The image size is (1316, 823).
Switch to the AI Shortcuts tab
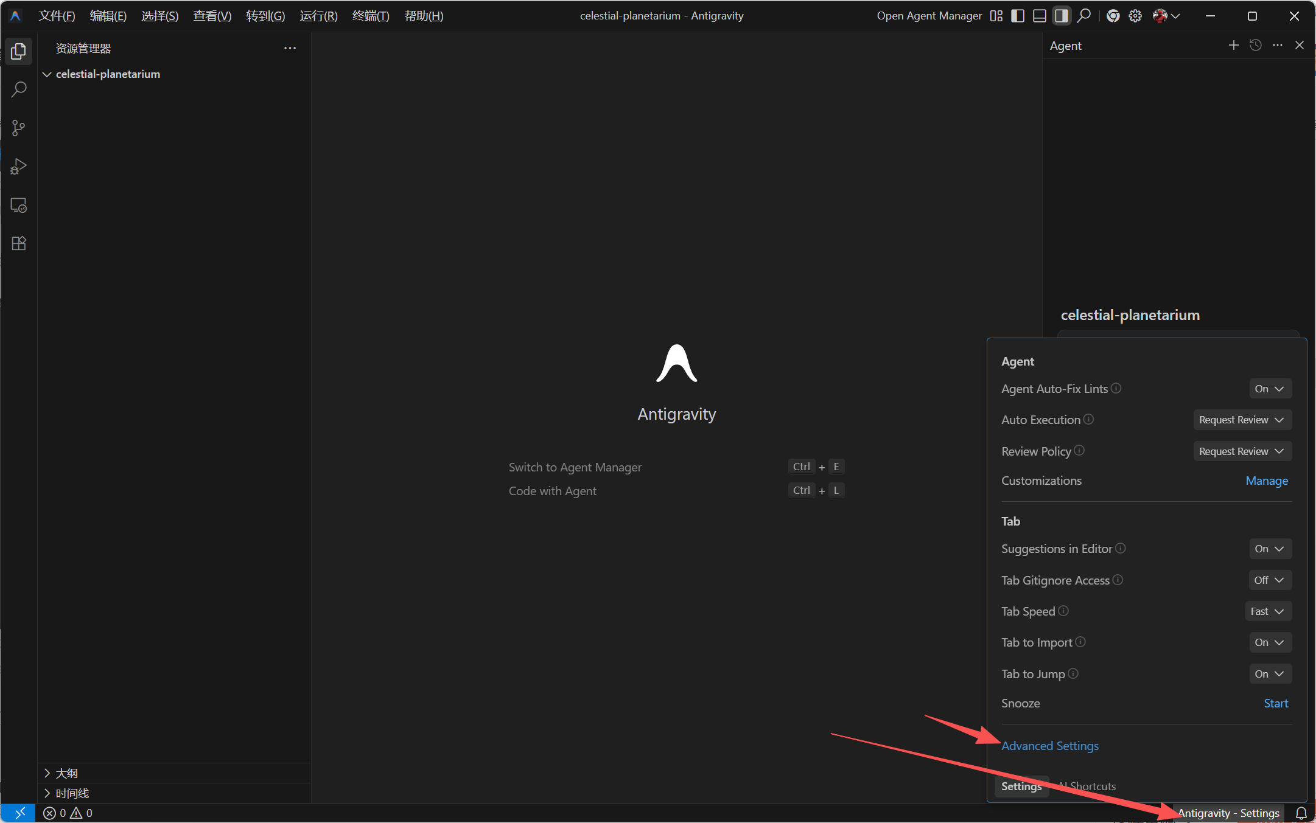coord(1087,787)
